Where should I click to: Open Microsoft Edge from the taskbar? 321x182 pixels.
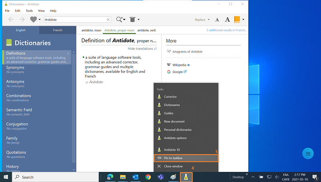coord(110,177)
